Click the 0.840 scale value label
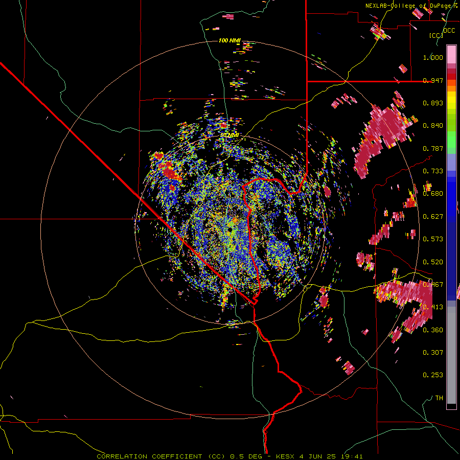 433,126
